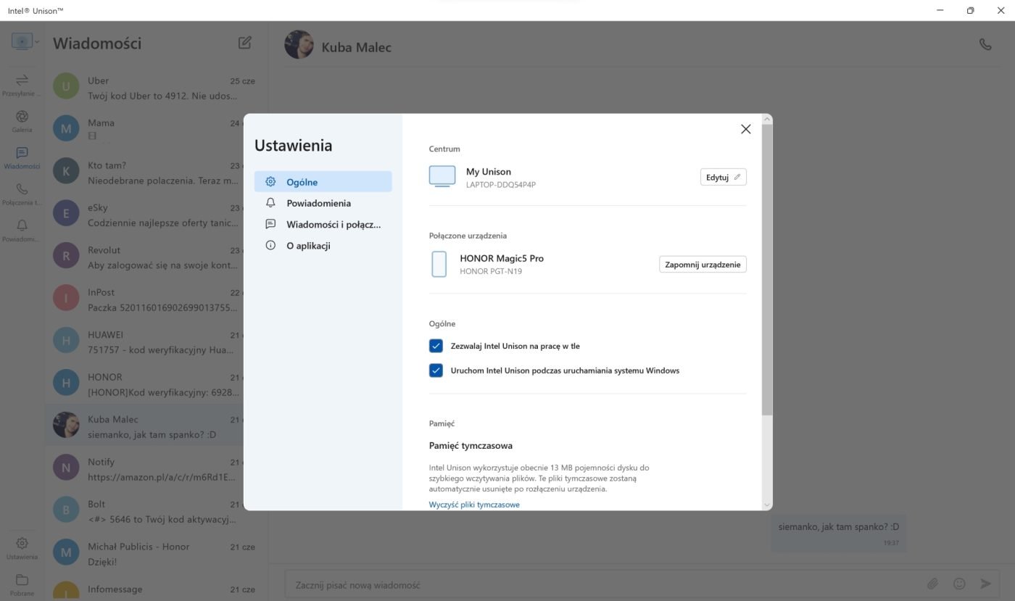Viewport: 1015px width, 601px height.
Task: Open the Wiadomości i połączenia settings tab
Action: (323, 224)
